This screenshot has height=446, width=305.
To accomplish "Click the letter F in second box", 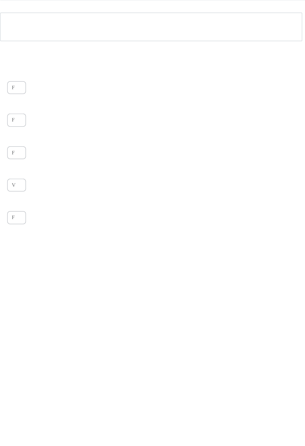I will tap(13, 120).
